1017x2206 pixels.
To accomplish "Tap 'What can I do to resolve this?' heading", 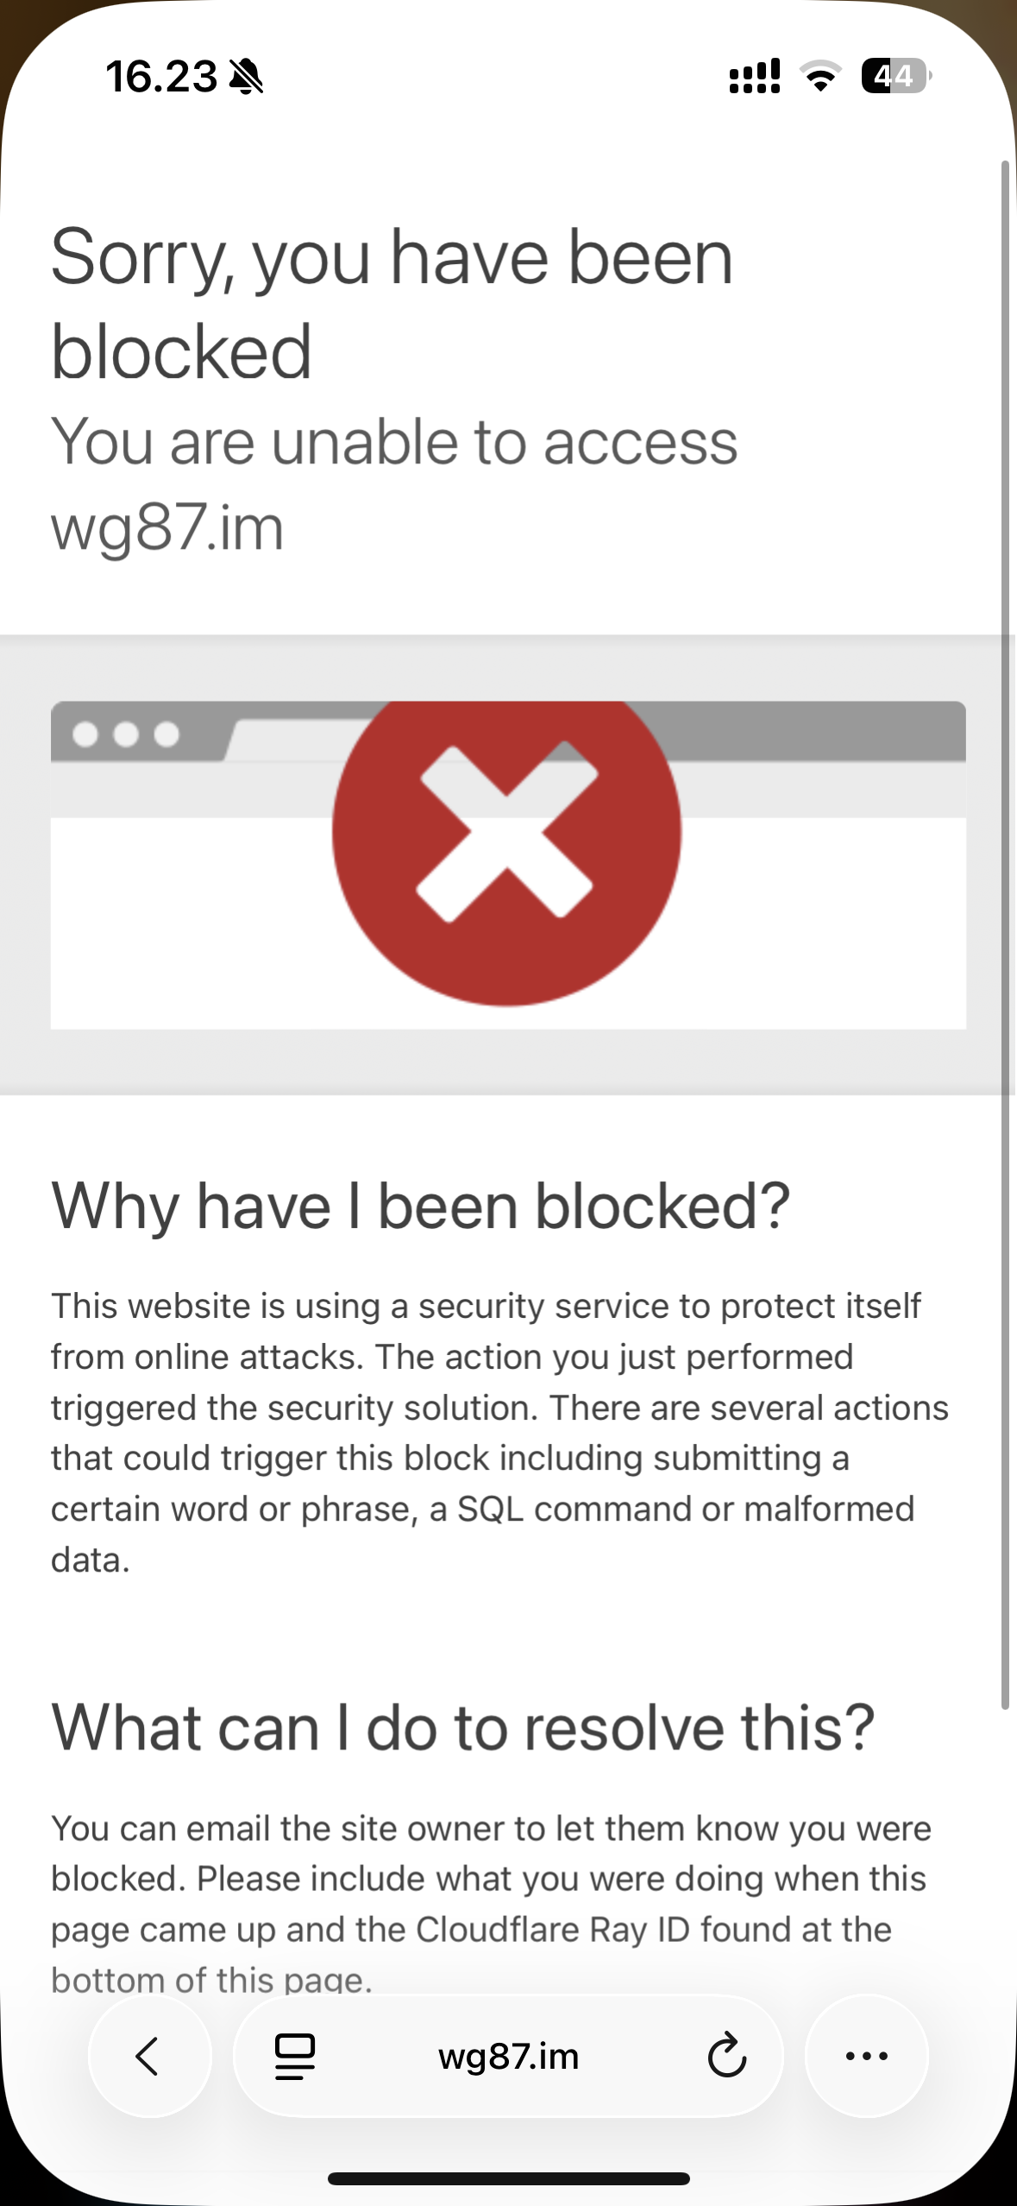I will pos(463,1727).
